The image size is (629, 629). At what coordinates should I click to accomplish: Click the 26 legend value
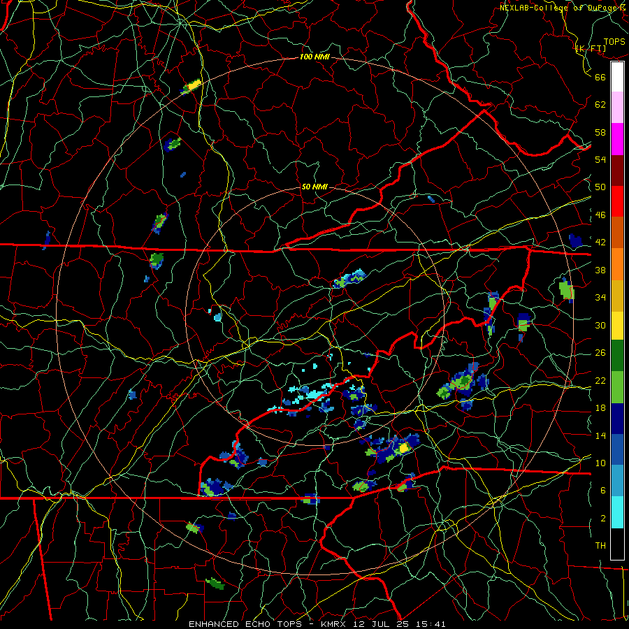[x=600, y=353]
